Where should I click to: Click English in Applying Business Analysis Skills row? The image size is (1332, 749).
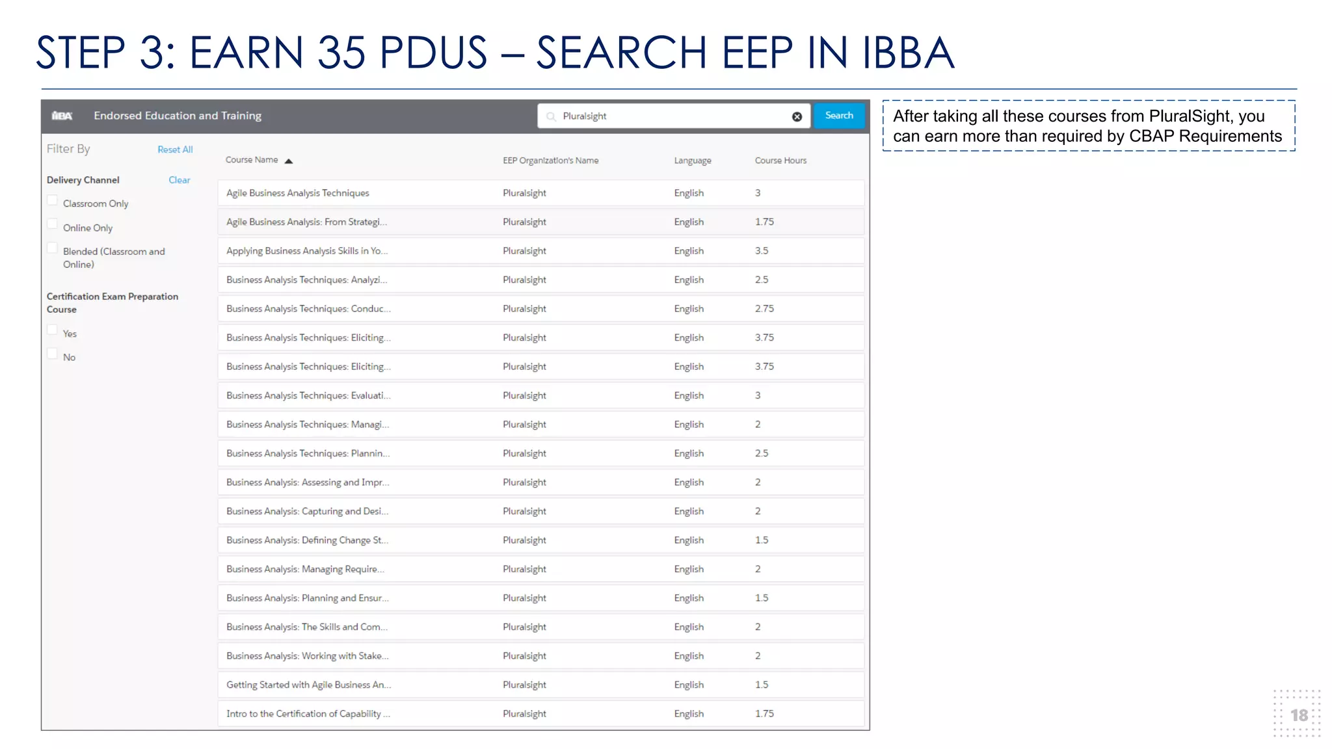coord(689,251)
